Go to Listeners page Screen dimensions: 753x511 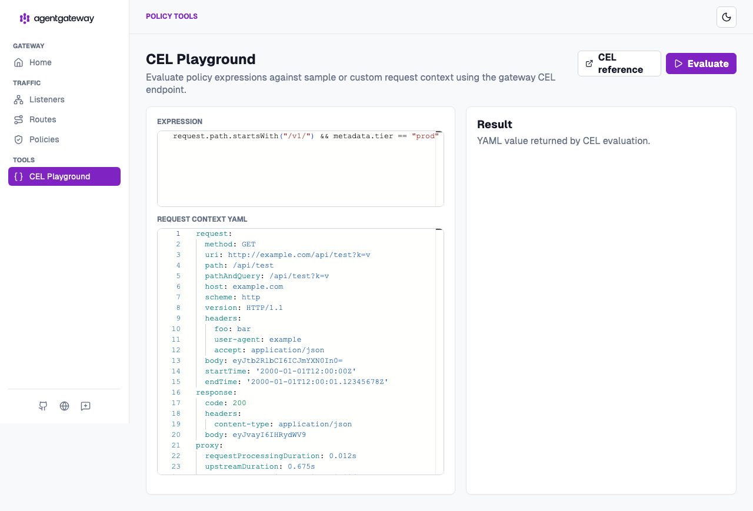point(64,99)
